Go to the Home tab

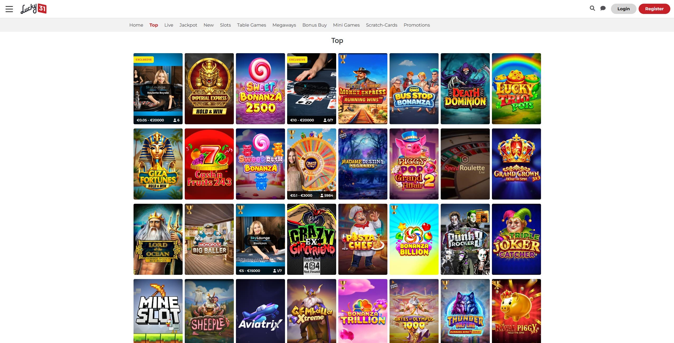(x=136, y=25)
